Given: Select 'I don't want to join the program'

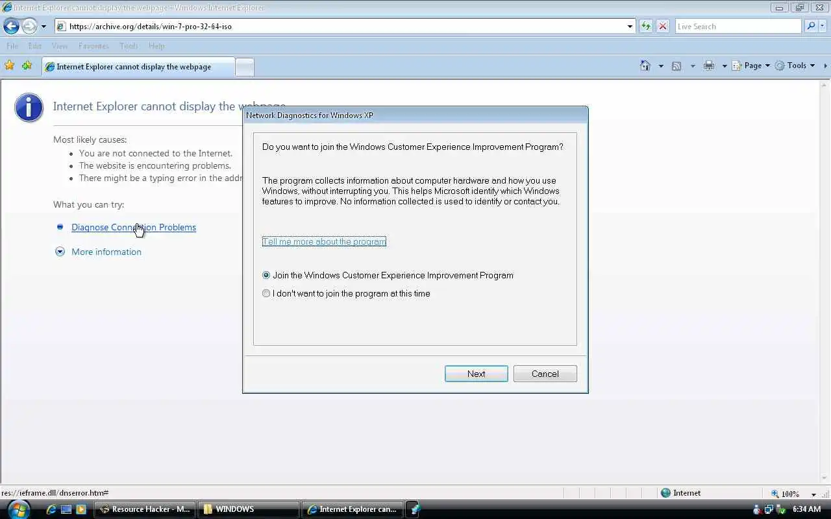Looking at the screenshot, I should (x=346, y=293).
